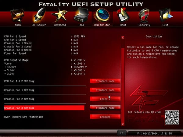The image size is (183, 137).
Task: Click the Vcore label
Action: pyautogui.click(x=8, y=64)
